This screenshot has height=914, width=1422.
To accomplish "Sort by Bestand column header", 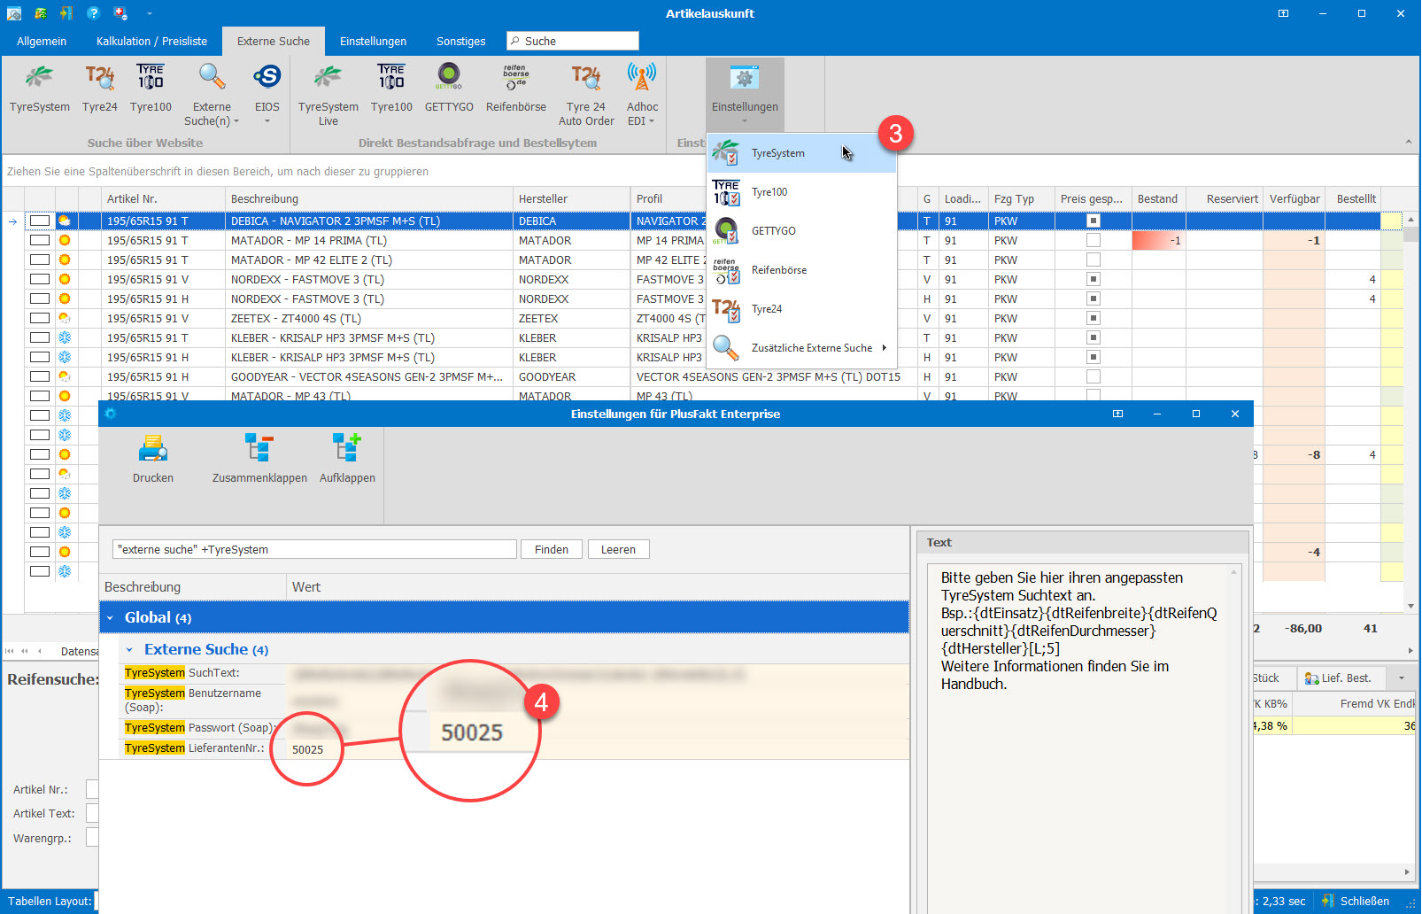I will point(1158,198).
